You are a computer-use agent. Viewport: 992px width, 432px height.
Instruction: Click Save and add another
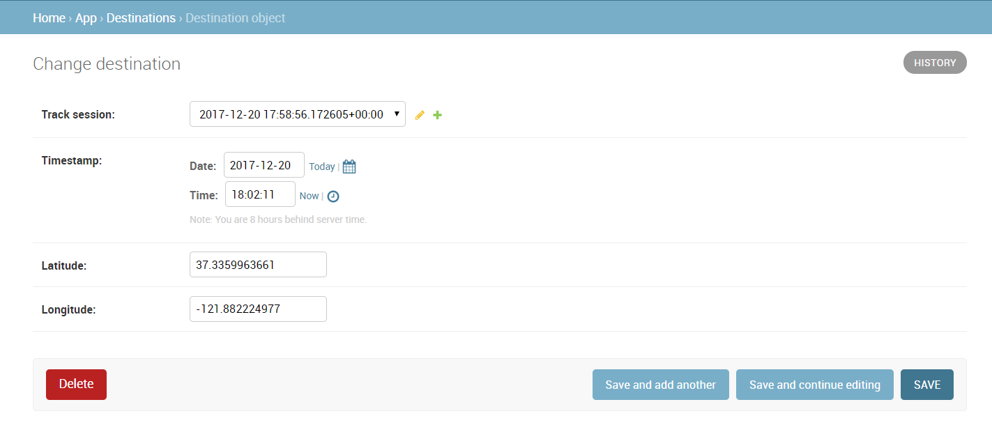click(x=660, y=385)
